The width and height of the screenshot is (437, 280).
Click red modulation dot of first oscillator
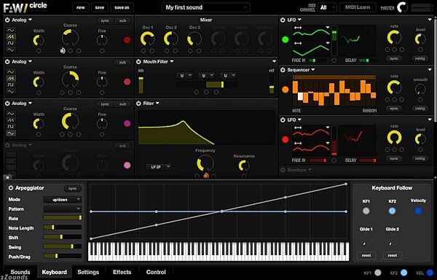pos(127,40)
